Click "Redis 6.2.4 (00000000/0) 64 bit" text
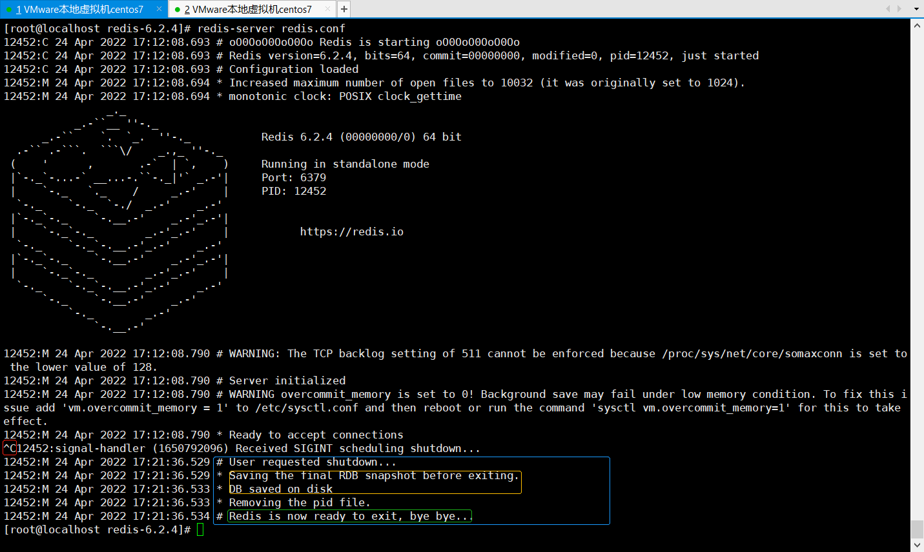This screenshot has width=924, height=552. [362, 137]
